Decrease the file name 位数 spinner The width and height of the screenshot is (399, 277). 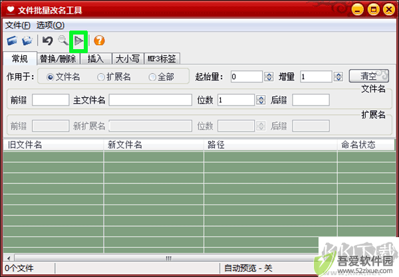(x=261, y=102)
